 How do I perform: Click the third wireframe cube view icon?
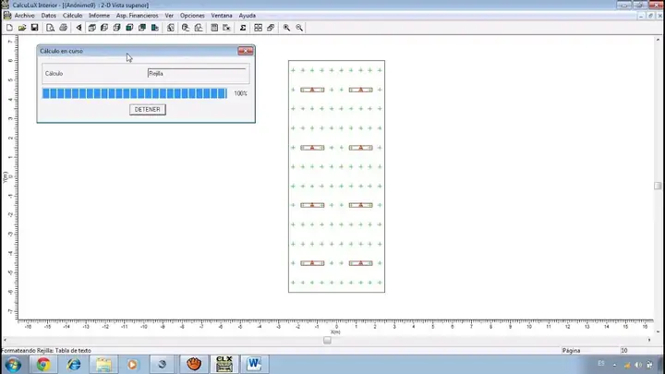click(116, 28)
